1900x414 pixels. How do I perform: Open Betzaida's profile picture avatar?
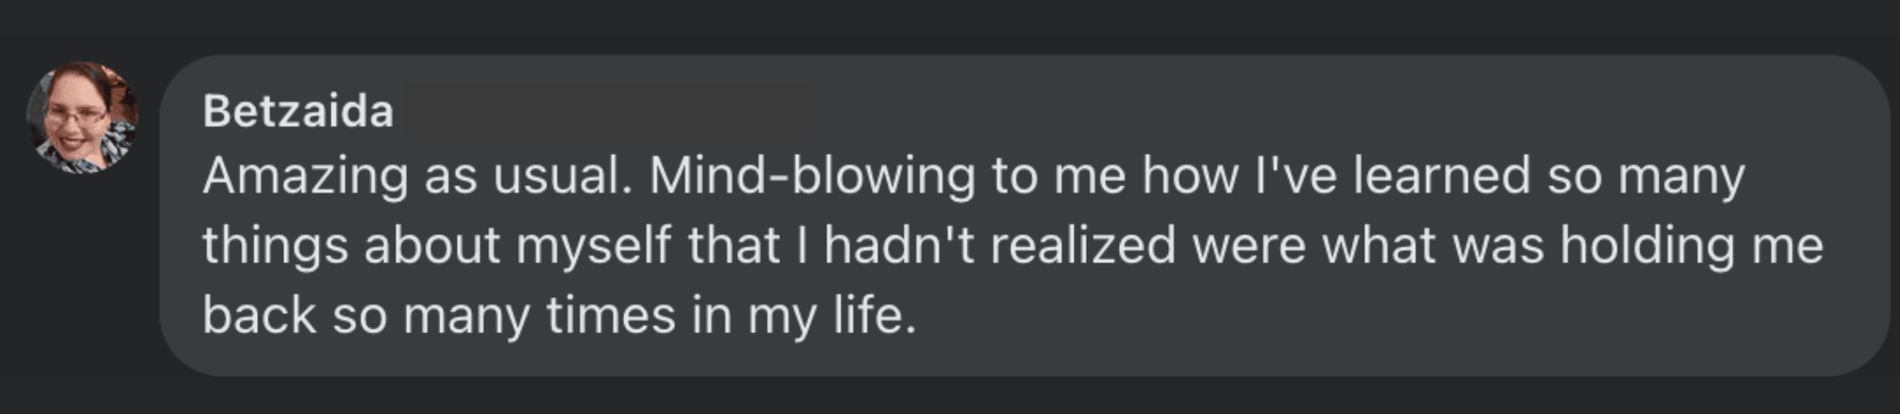click(83, 118)
